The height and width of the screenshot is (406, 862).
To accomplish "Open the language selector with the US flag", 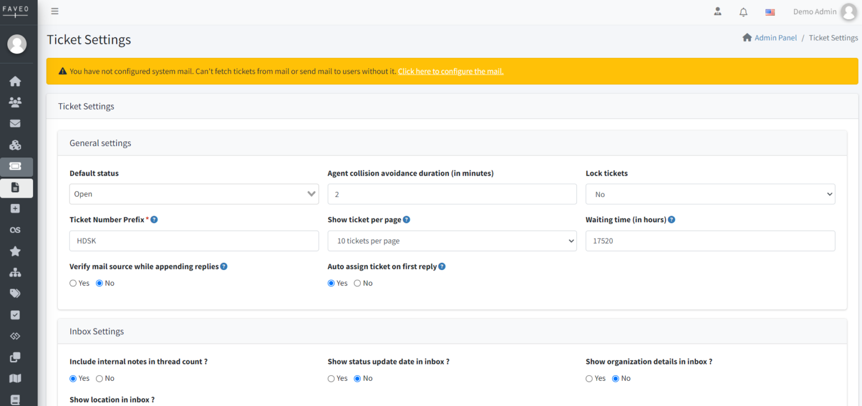I will (x=770, y=12).
